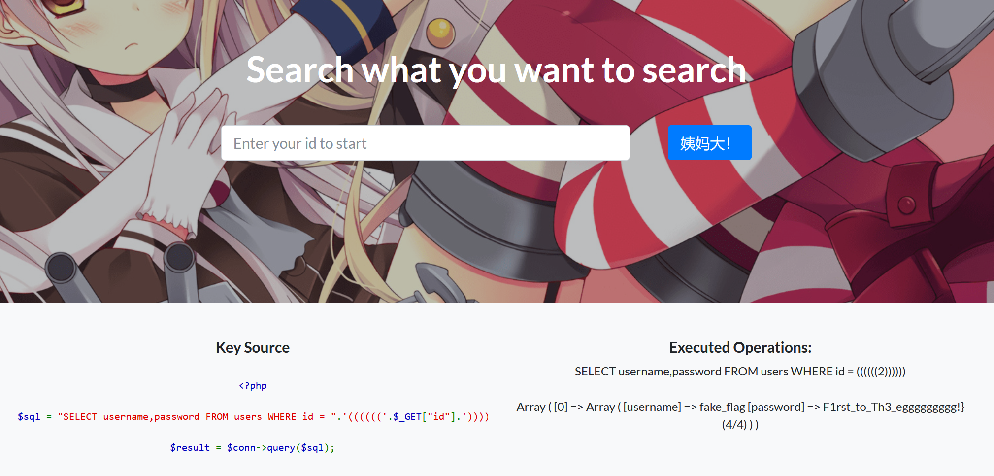Click the ((((((2)))))) id value in the query
The image size is (994, 476).
(x=881, y=372)
